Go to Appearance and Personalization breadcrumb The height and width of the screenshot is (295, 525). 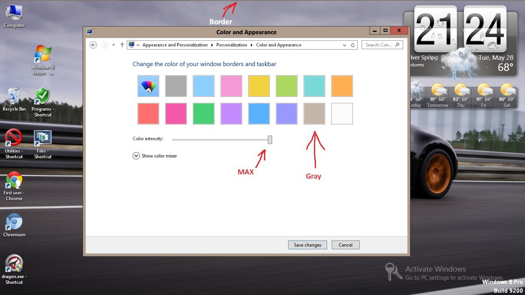coord(175,45)
